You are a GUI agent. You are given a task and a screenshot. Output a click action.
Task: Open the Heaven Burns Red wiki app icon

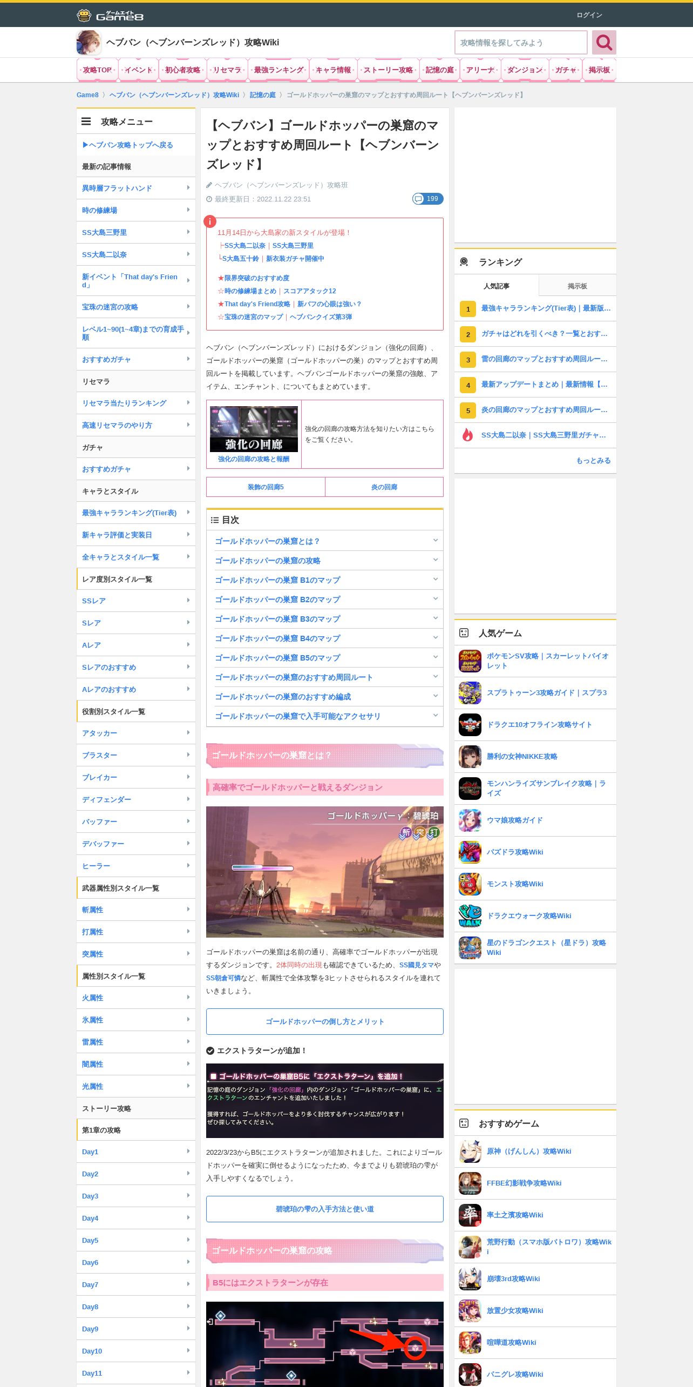click(89, 42)
